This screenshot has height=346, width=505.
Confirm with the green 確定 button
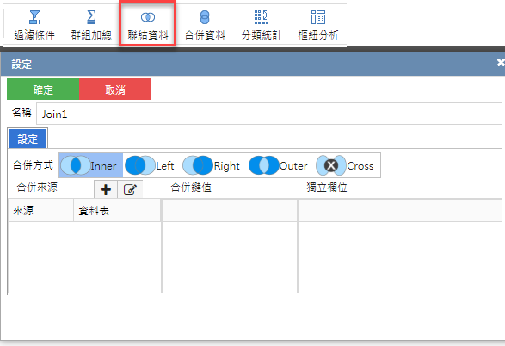pyautogui.click(x=43, y=90)
